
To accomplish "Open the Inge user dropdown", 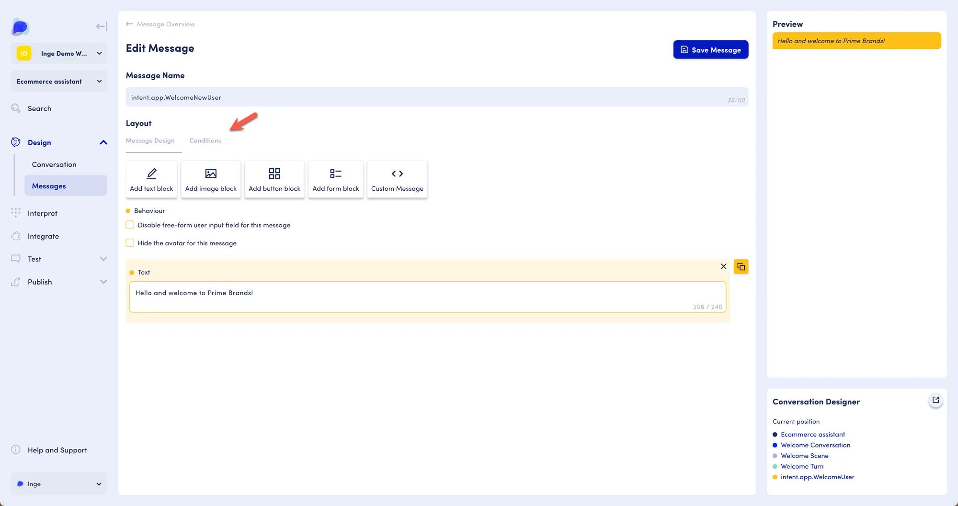I will click(59, 484).
